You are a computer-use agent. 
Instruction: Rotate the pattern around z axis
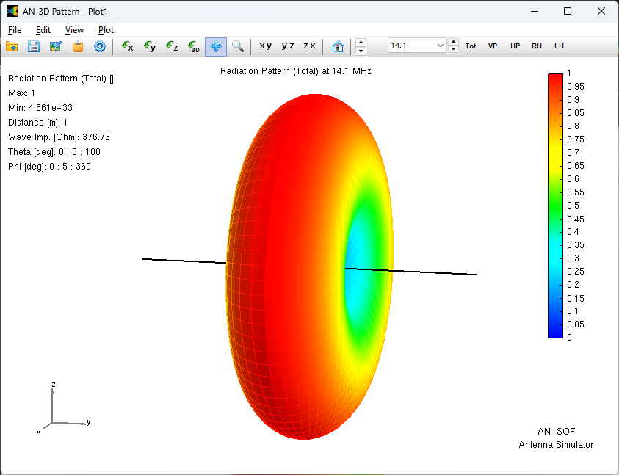[172, 46]
